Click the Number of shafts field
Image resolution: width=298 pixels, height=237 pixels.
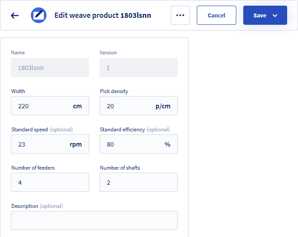pos(139,182)
